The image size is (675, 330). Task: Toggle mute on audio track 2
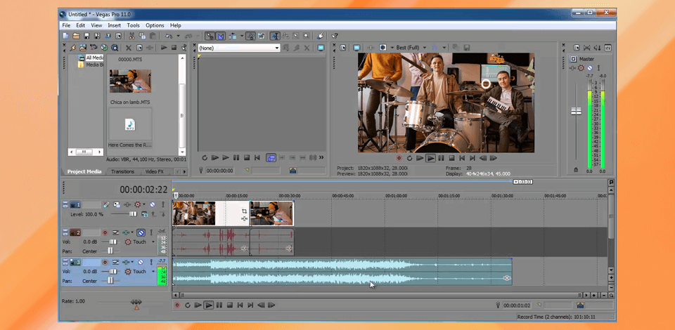[x=141, y=232]
